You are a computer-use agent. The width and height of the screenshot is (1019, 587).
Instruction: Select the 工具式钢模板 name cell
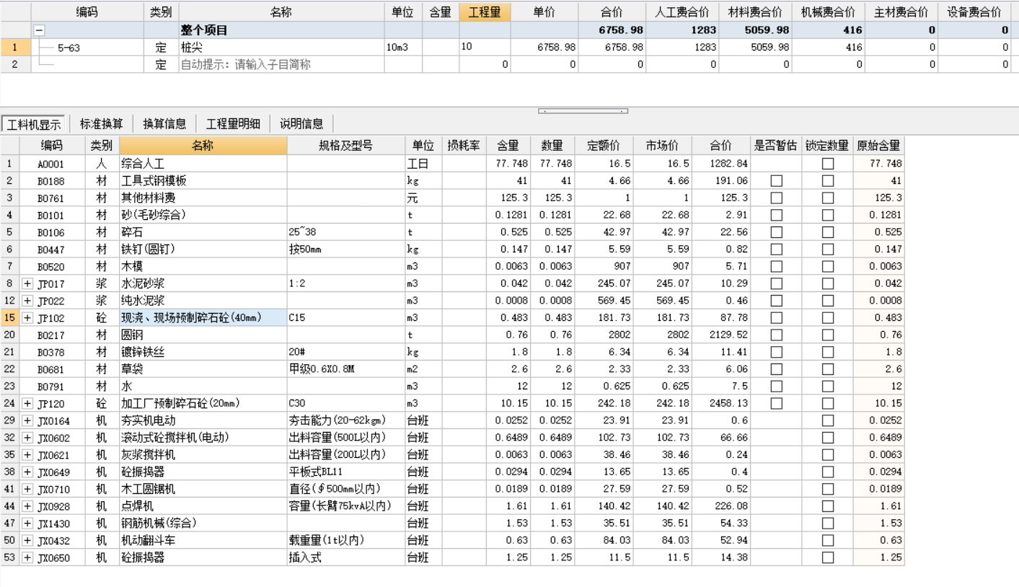(x=203, y=181)
